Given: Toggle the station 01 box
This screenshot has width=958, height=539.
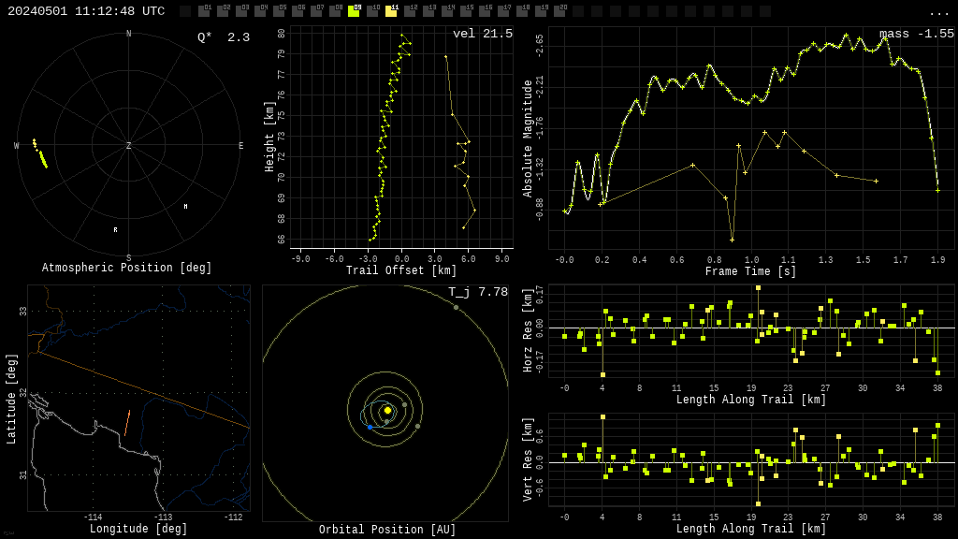Looking at the screenshot, I should pos(204,11).
